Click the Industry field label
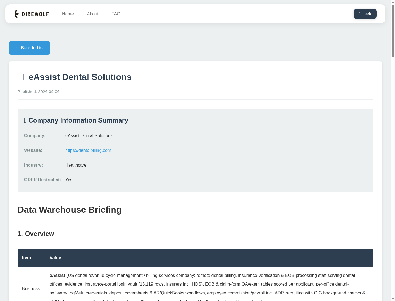The height and width of the screenshot is (301, 395). point(33,165)
